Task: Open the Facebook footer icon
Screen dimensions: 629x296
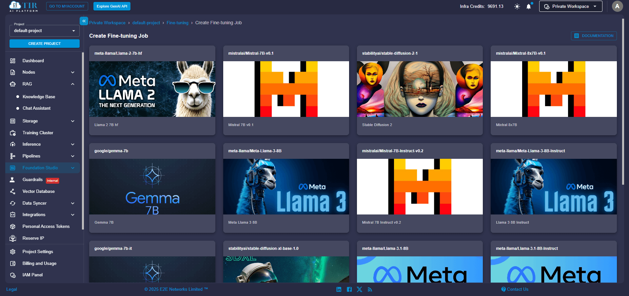Action: [x=349, y=289]
